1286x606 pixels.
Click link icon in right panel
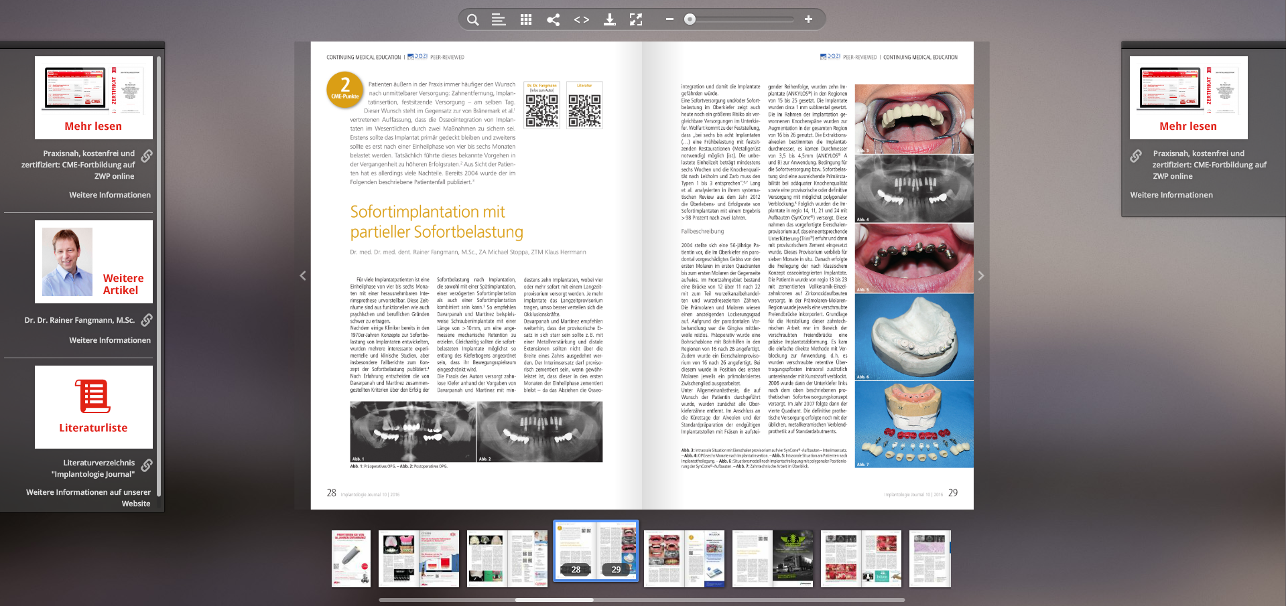[x=1136, y=156]
